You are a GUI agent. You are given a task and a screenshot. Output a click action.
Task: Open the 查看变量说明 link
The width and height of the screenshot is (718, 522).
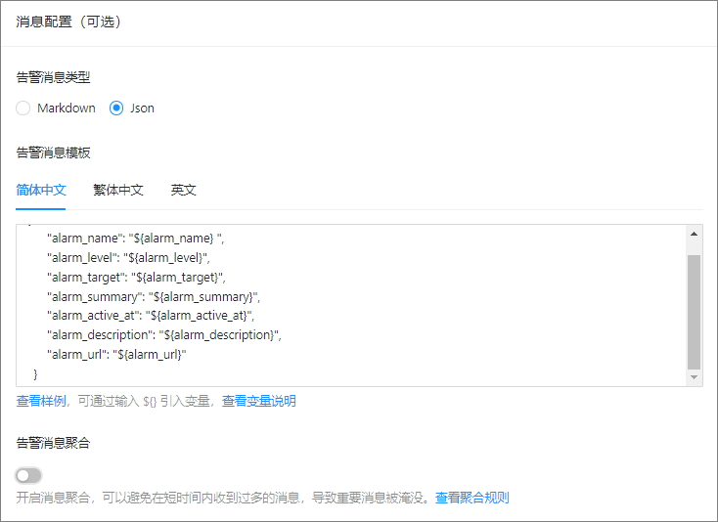click(x=258, y=401)
